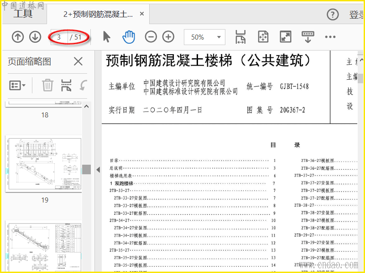Click the 预制钢筋混凝土楼梯（公共建筑） title
Image resolution: width=365 pixels, height=273 pixels.
pos(209,61)
